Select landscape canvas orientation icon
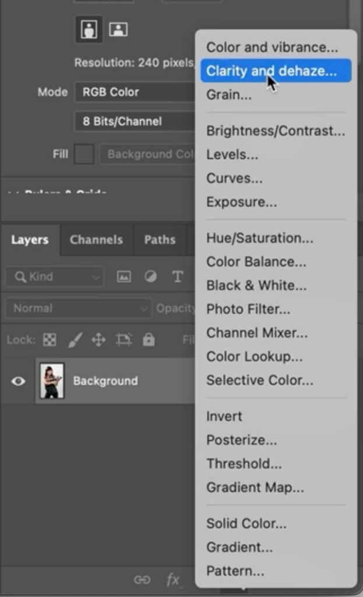 click(x=118, y=30)
